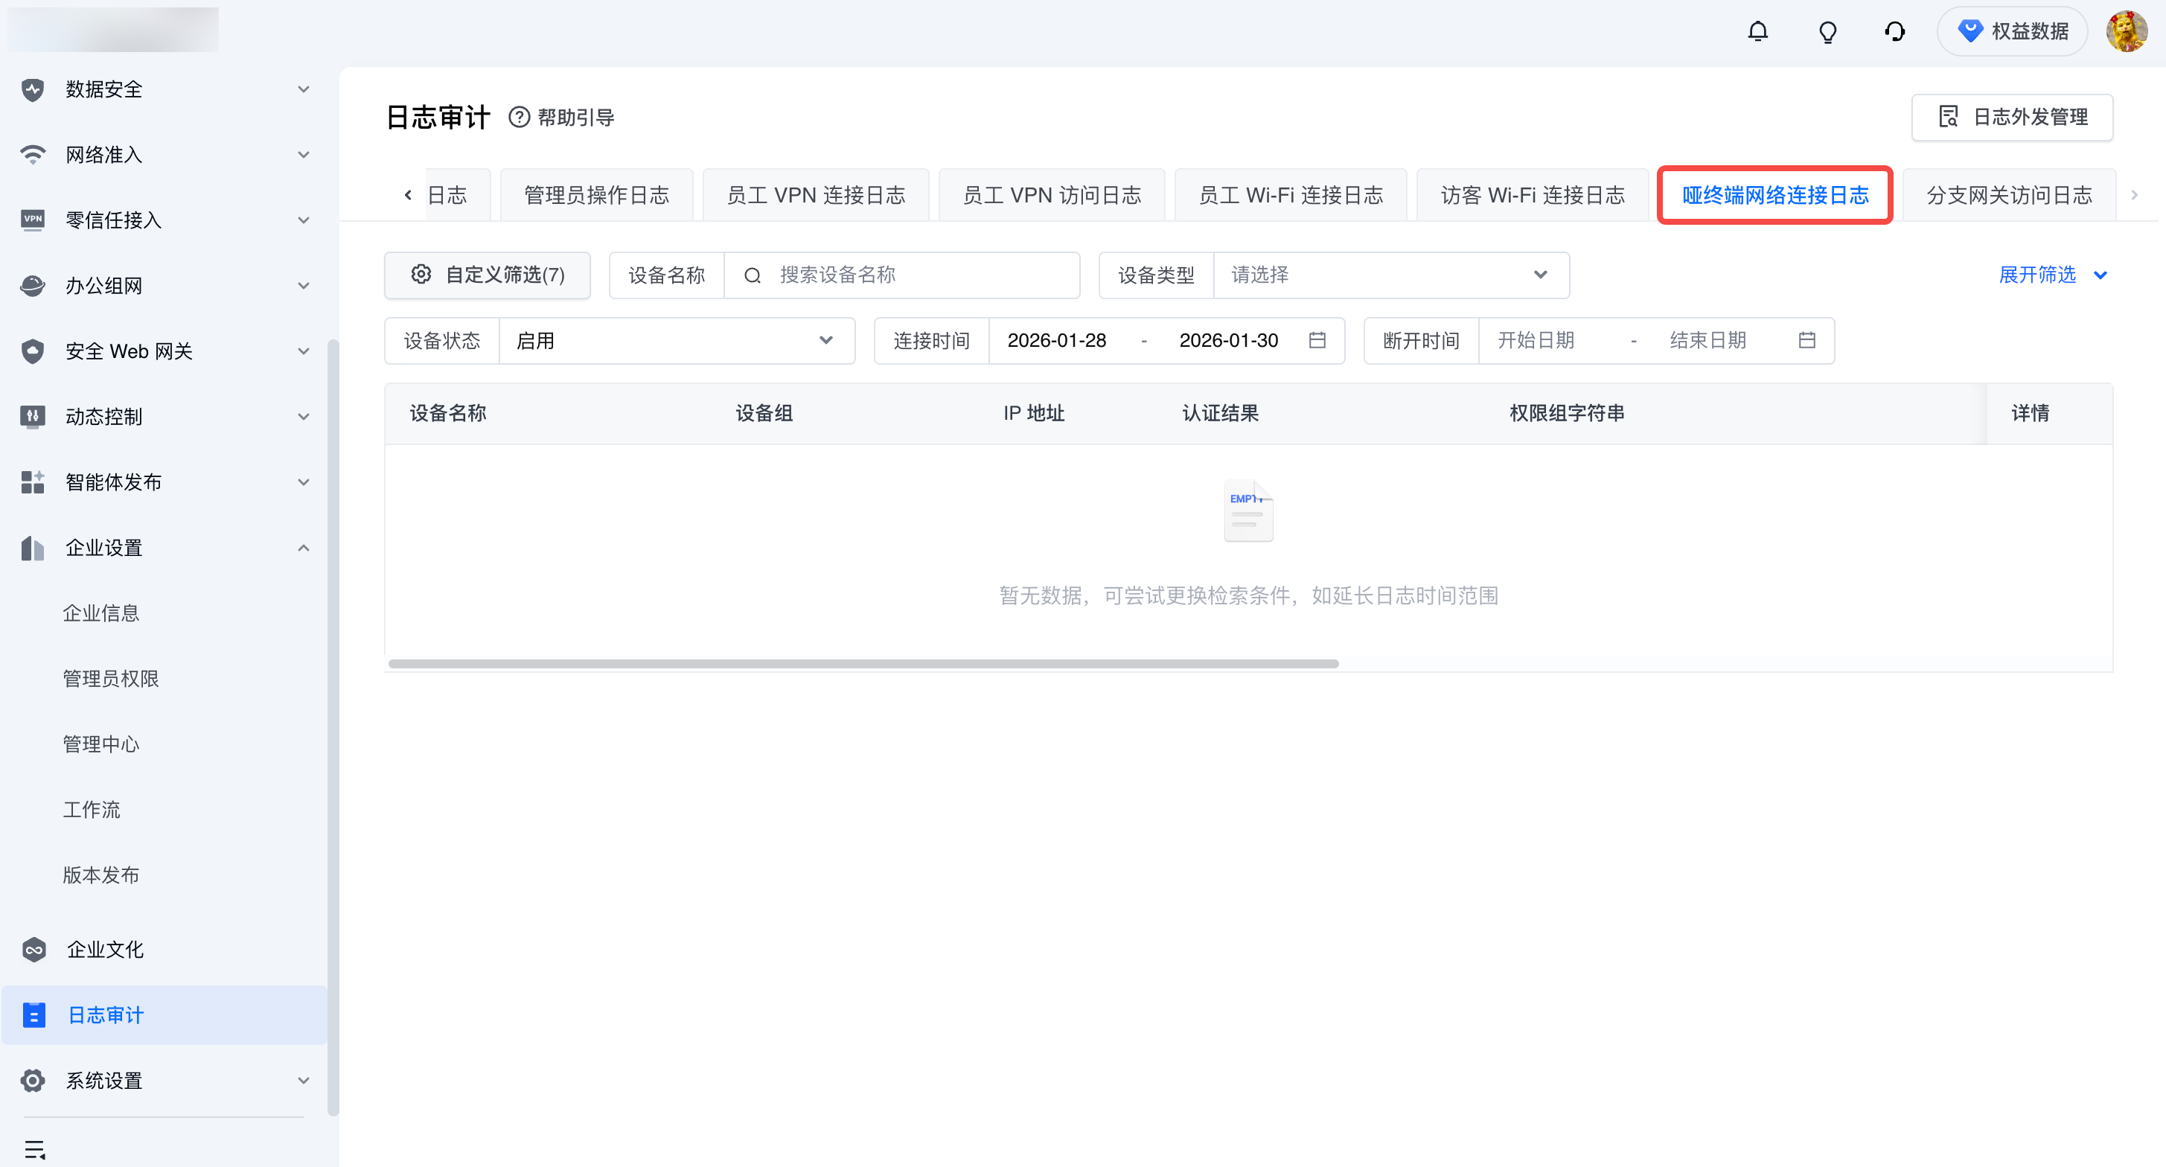Switch to 分支网关访问日志 tab
This screenshot has height=1167, width=2166.
pyautogui.click(x=2009, y=195)
